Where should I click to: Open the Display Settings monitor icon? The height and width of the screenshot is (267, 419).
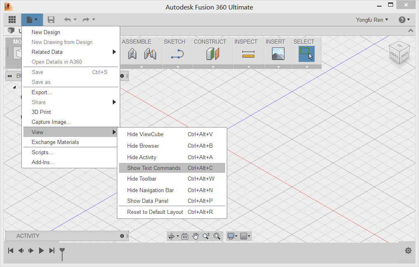coord(231,236)
